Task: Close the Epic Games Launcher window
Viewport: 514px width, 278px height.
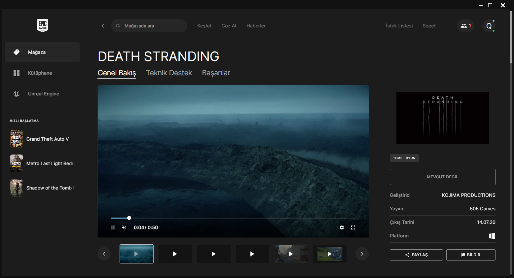Action: tap(503, 5)
